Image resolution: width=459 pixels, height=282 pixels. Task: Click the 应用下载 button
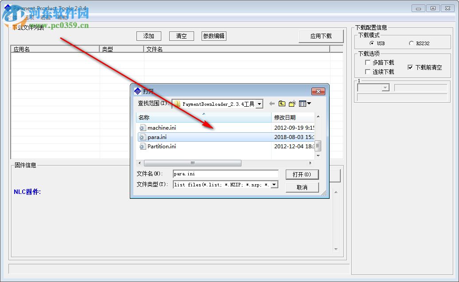pyautogui.click(x=321, y=36)
